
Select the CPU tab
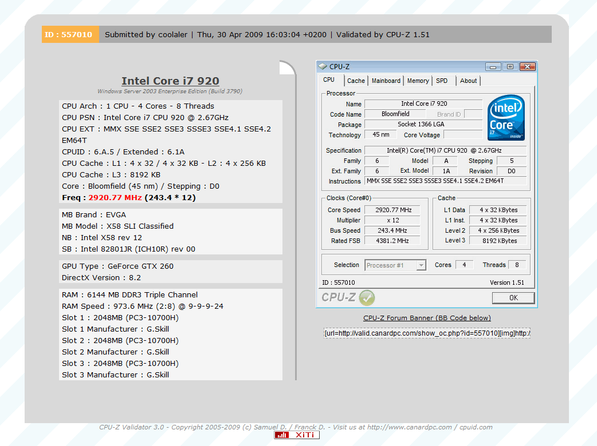(329, 80)
